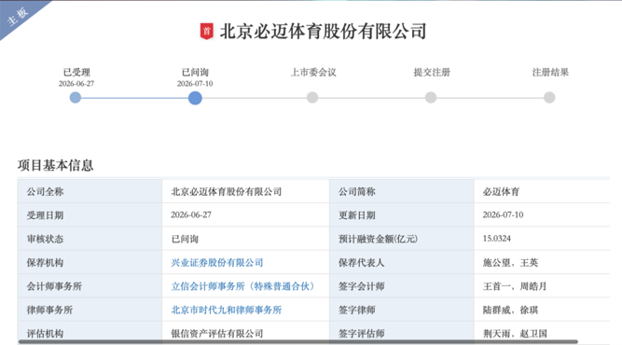Select the 已问询 timeline node
Image resolution: width=622 pixels, height=345 pixels.
(x=195, y=98)
